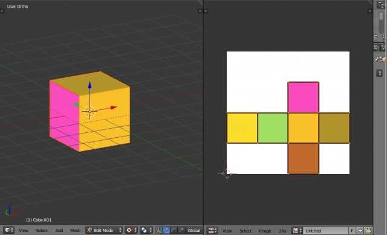387x235 pixels.
Task: Open the UVs menu
Action: (x=282, y=231)
